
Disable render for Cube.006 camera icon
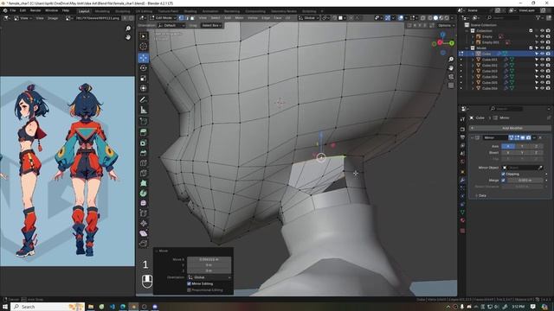[x=548, y=88]
